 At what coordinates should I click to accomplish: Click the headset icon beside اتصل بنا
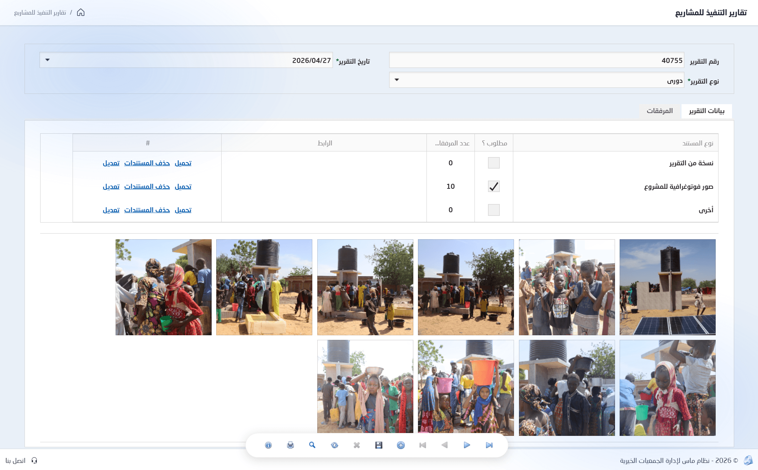click(34, 460)
